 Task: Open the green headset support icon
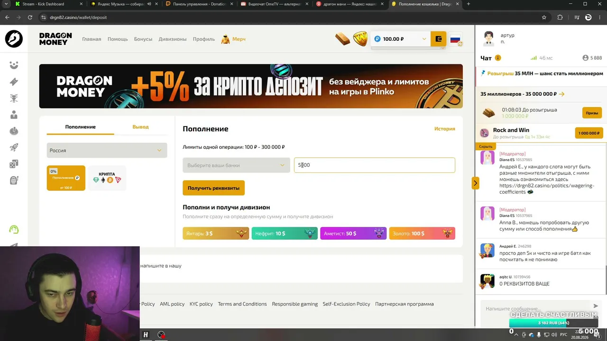pos(14,230)
